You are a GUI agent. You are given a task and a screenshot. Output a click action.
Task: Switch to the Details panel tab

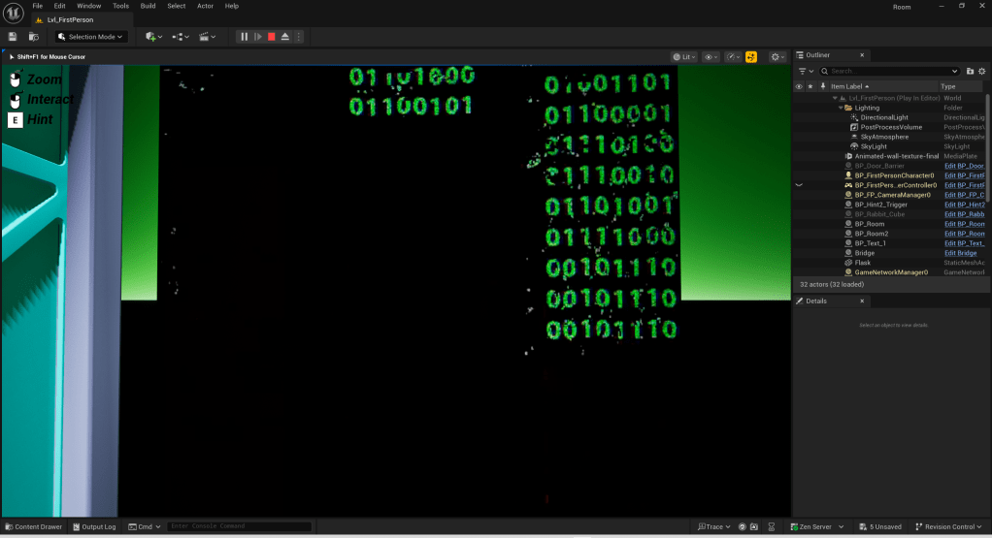click(816, 301)
